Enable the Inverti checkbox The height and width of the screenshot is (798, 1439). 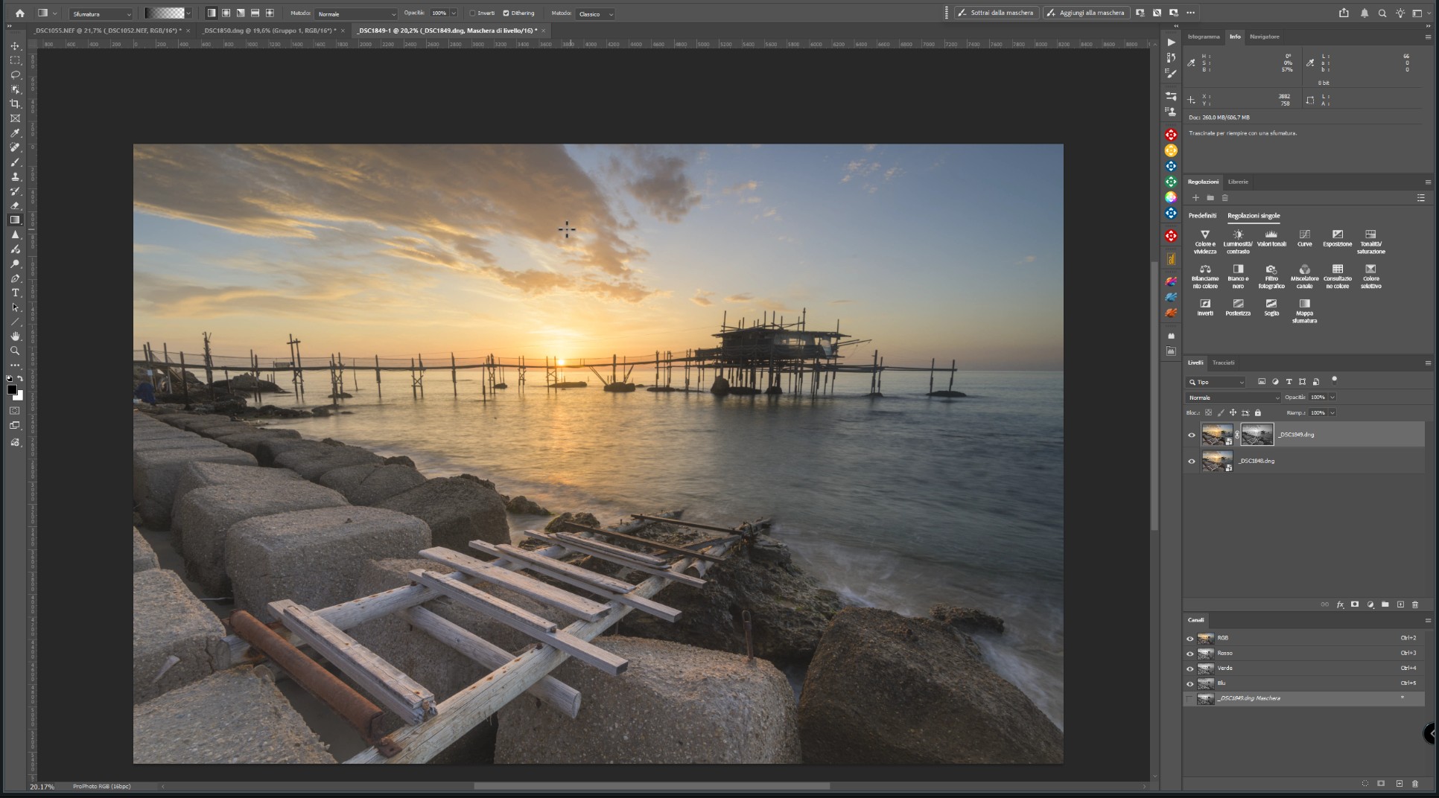(x=473, y=13)
